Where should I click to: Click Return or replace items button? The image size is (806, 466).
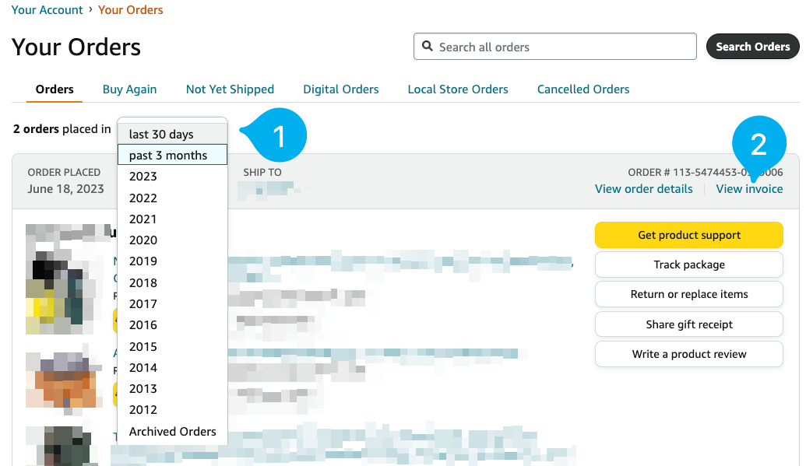click(689, 294)
